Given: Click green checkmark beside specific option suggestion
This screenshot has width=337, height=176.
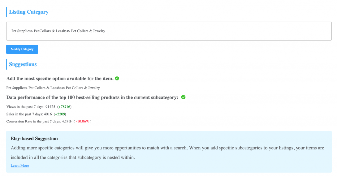Looking at the screenshot, I should (x=117, y=78).
